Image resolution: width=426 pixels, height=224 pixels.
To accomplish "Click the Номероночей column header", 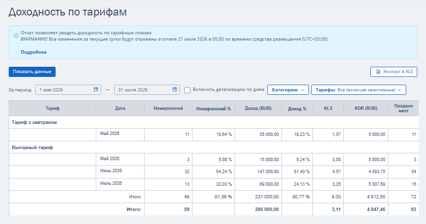I will point(168,108).
